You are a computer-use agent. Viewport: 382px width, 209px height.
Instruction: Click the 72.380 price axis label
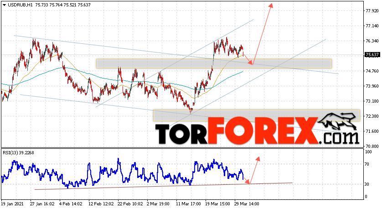coord(372,116)
